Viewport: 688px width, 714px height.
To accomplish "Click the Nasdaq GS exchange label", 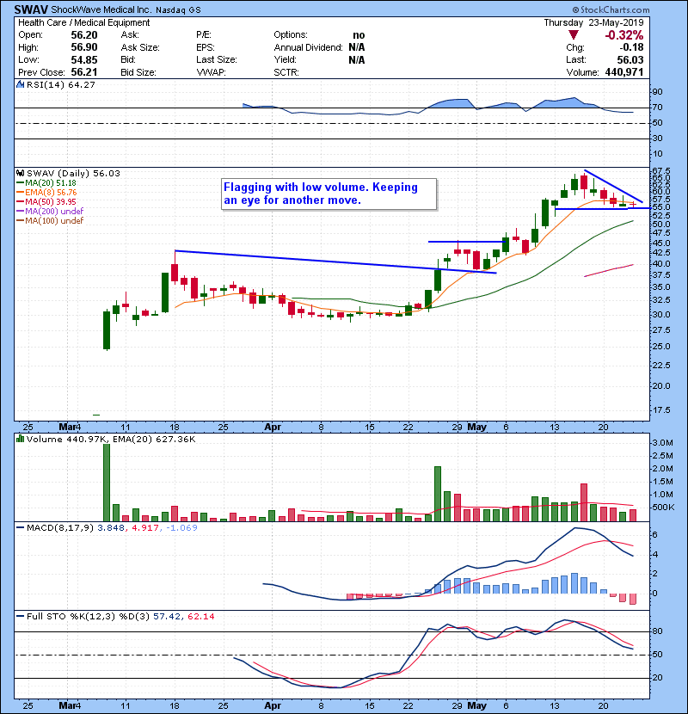I will coord(178,10).
